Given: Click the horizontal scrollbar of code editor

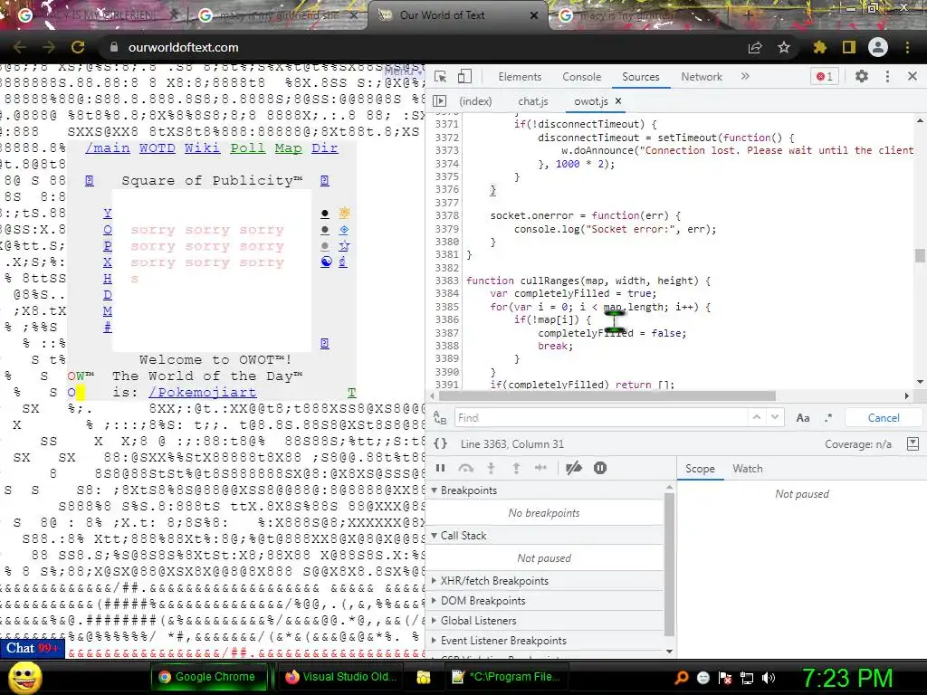Looking at the screenshot, I should (607, 395).
